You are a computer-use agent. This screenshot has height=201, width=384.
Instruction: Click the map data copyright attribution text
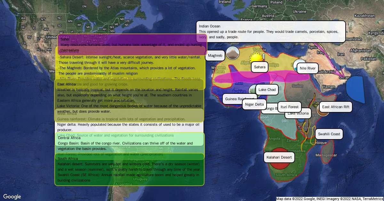click(x=330, y=199)
